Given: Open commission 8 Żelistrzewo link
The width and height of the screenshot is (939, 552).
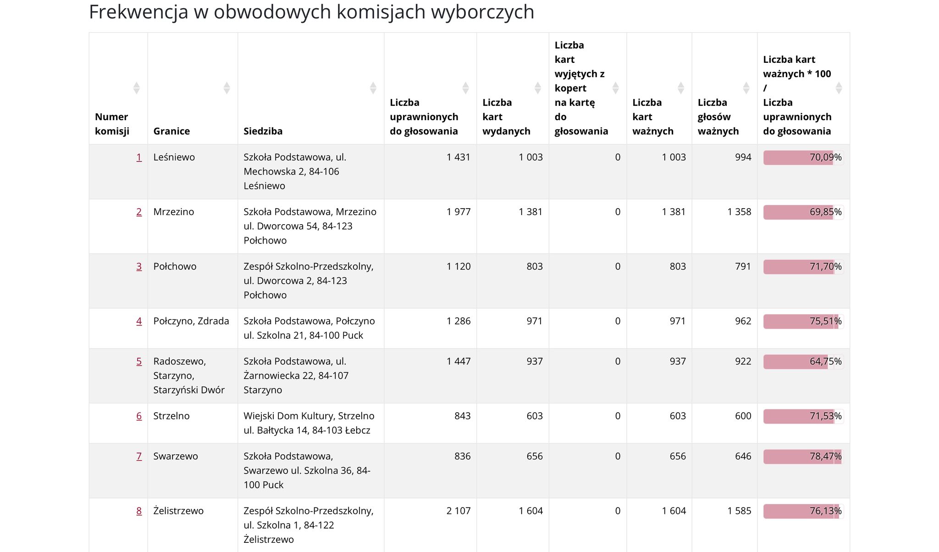Looking at the screenshot, I should tap(139, 511).
